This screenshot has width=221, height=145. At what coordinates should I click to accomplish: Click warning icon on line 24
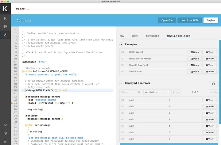click(x=12, y=103)
